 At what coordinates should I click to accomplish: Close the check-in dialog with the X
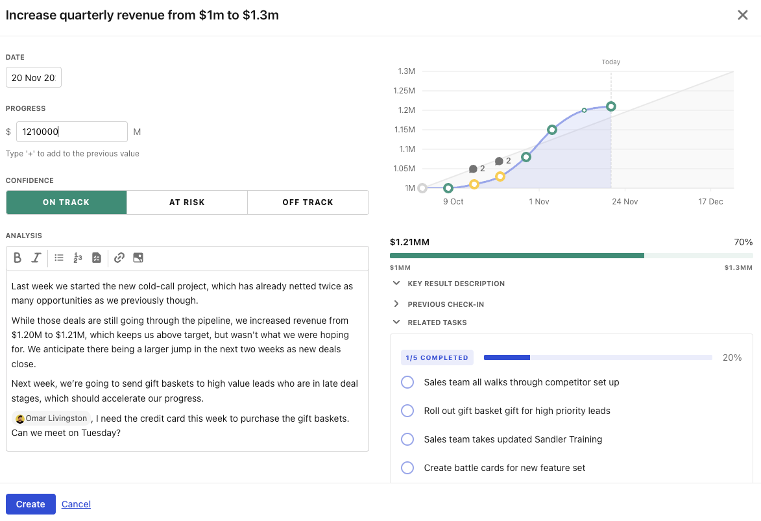(743, 15)
